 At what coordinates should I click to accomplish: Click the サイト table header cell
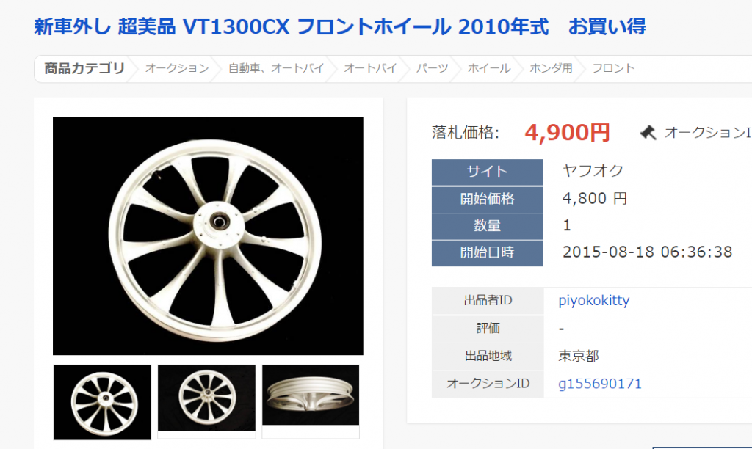pyautogui.click(x=488, y=172)
